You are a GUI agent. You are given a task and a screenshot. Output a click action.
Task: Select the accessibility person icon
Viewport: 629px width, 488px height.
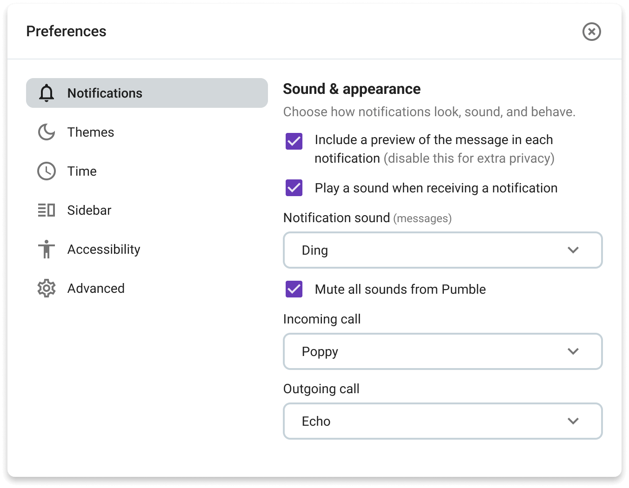[46, 249]
